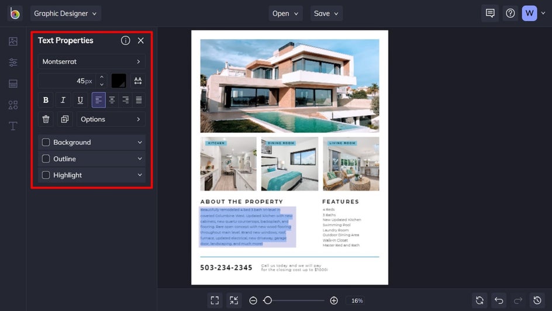This screenshot has width=552, height=311.
Task: Center align the selected text
Action: [112, 100]
